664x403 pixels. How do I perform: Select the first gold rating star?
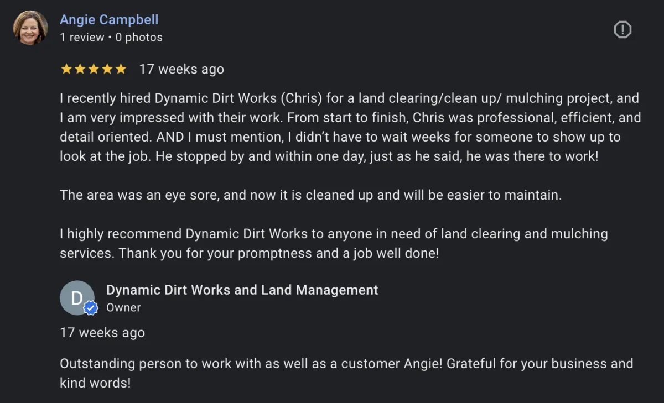[x=66, y=69]
